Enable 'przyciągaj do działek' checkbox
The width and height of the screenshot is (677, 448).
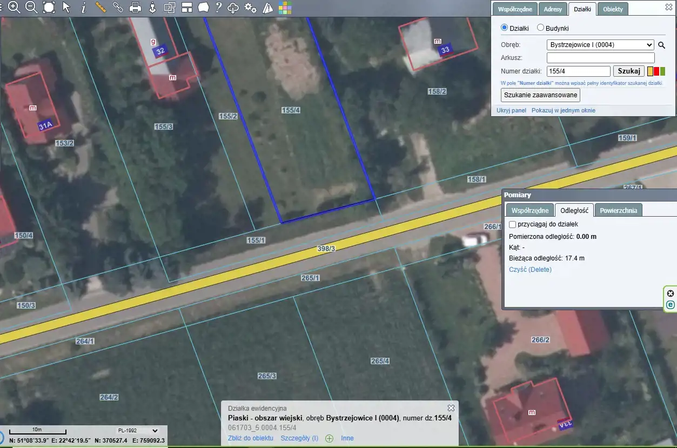coord(513,224)
